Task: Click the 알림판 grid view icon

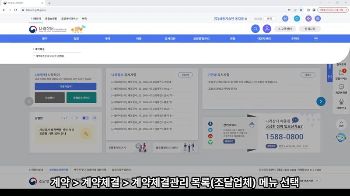Action: (x=94, y=118)
